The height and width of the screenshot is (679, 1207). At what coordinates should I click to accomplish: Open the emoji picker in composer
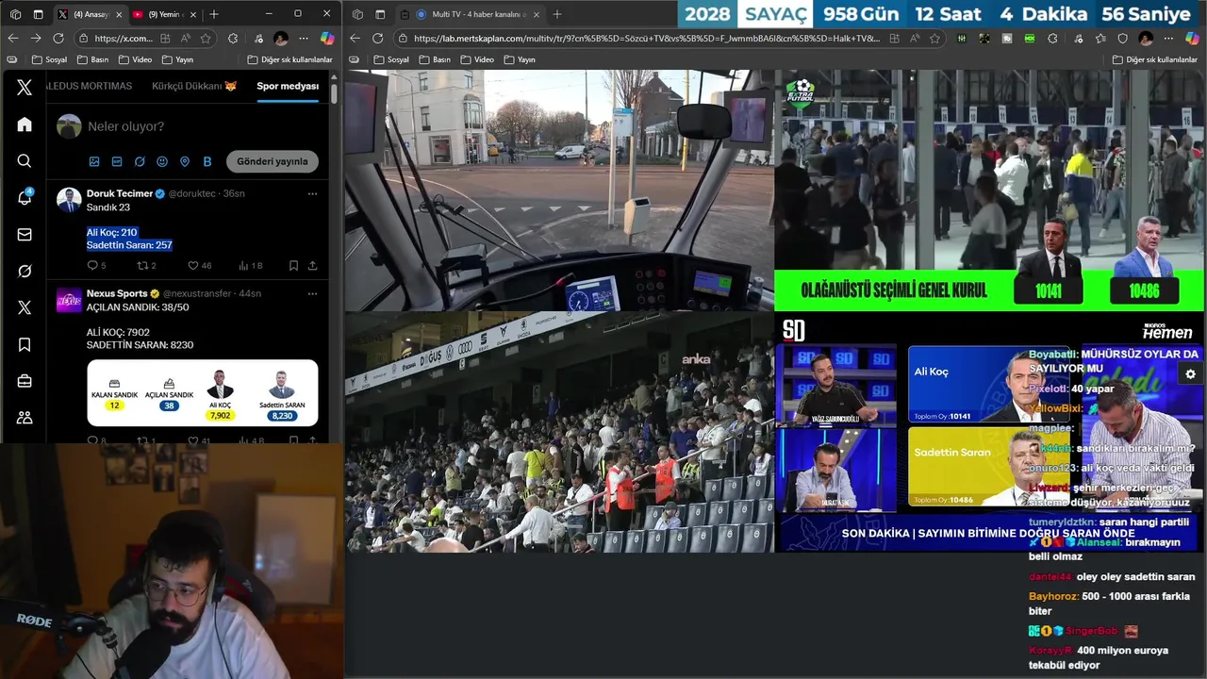[162, 161]
